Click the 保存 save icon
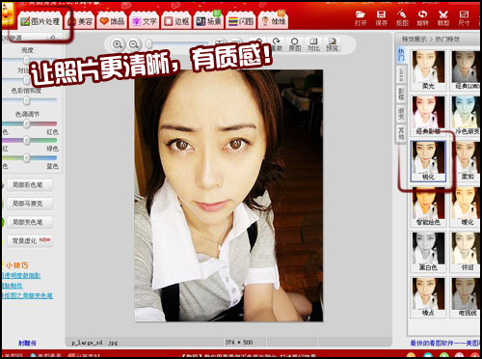This screenshot has width=482, height=359. [381, 18]
